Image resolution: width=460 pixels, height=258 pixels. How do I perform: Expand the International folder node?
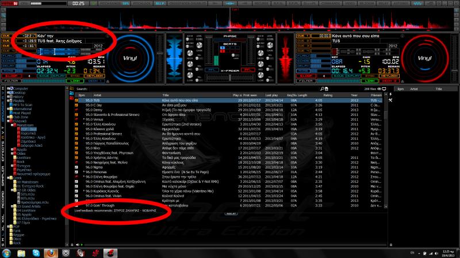[8, 109]
